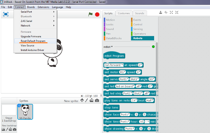This screenshot has height=133, width=210.
Task: Open the Help menu
Action: coord(68,7)
